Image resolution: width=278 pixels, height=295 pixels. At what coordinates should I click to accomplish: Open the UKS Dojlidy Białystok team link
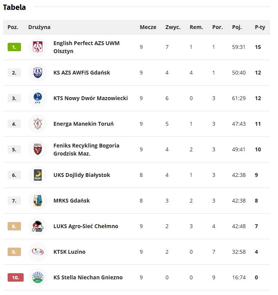point(82,175)
